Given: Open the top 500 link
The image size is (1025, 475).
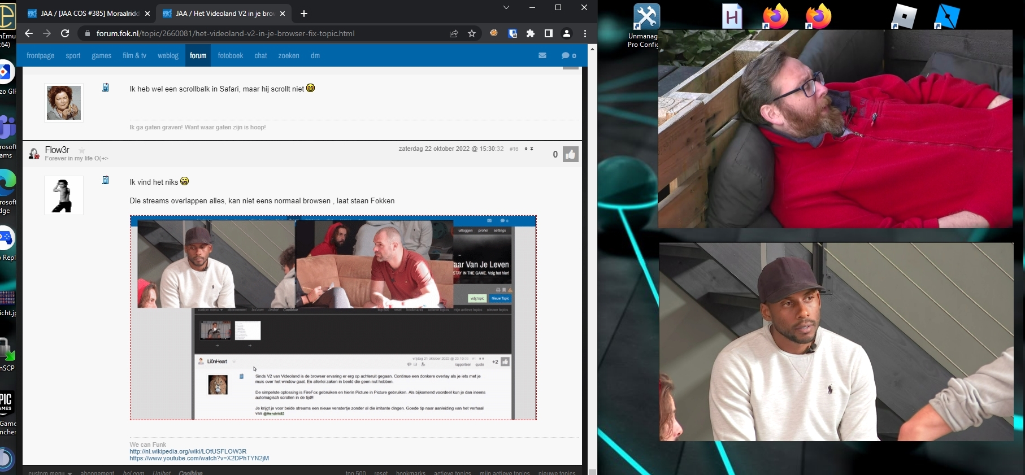Looking at the screenshot, I should (356, 473).
